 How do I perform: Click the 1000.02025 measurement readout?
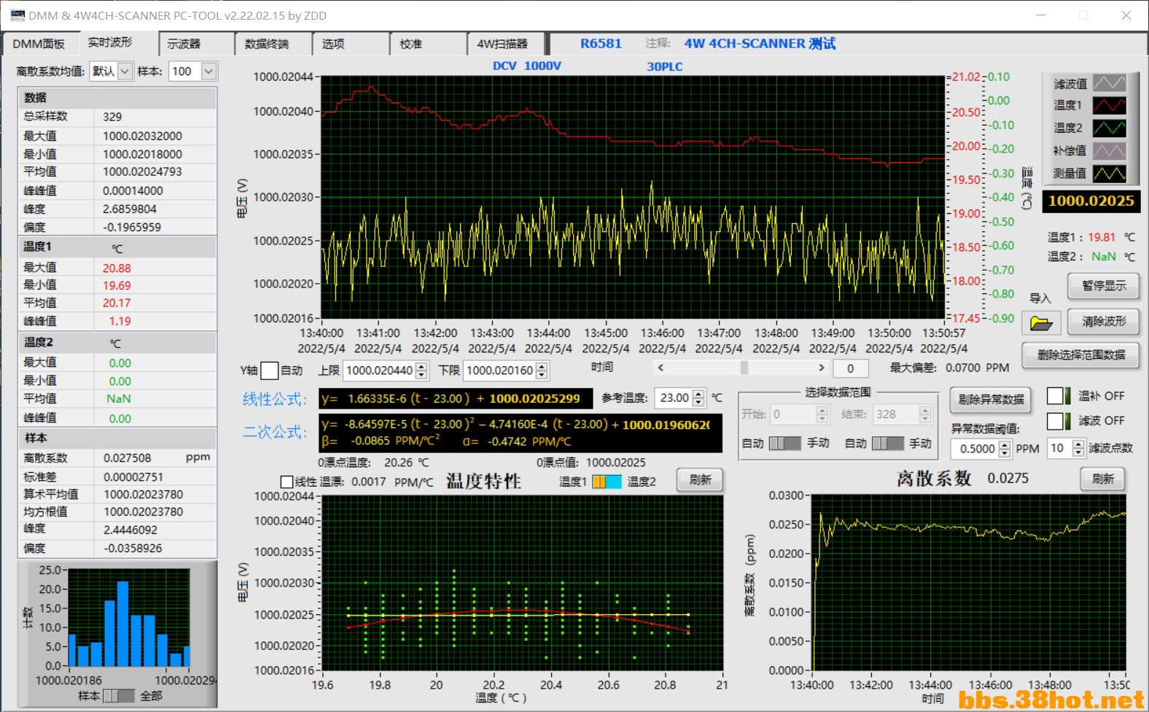pyautogui.click(x=1091, y=201)
